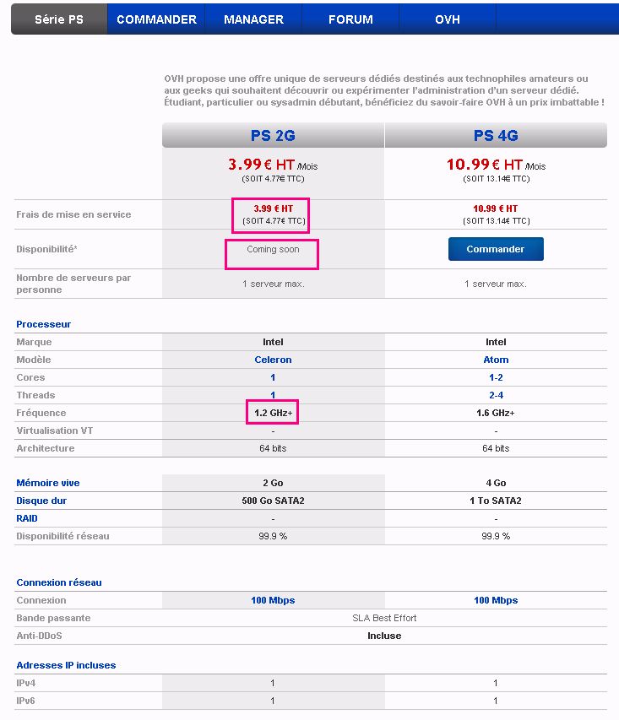Click the Celeron model link

(x=273, y=360)
